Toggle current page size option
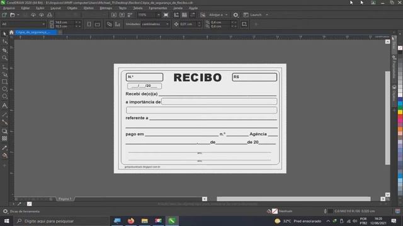Viewport: 403px width, 226px height. coord(118,24)
